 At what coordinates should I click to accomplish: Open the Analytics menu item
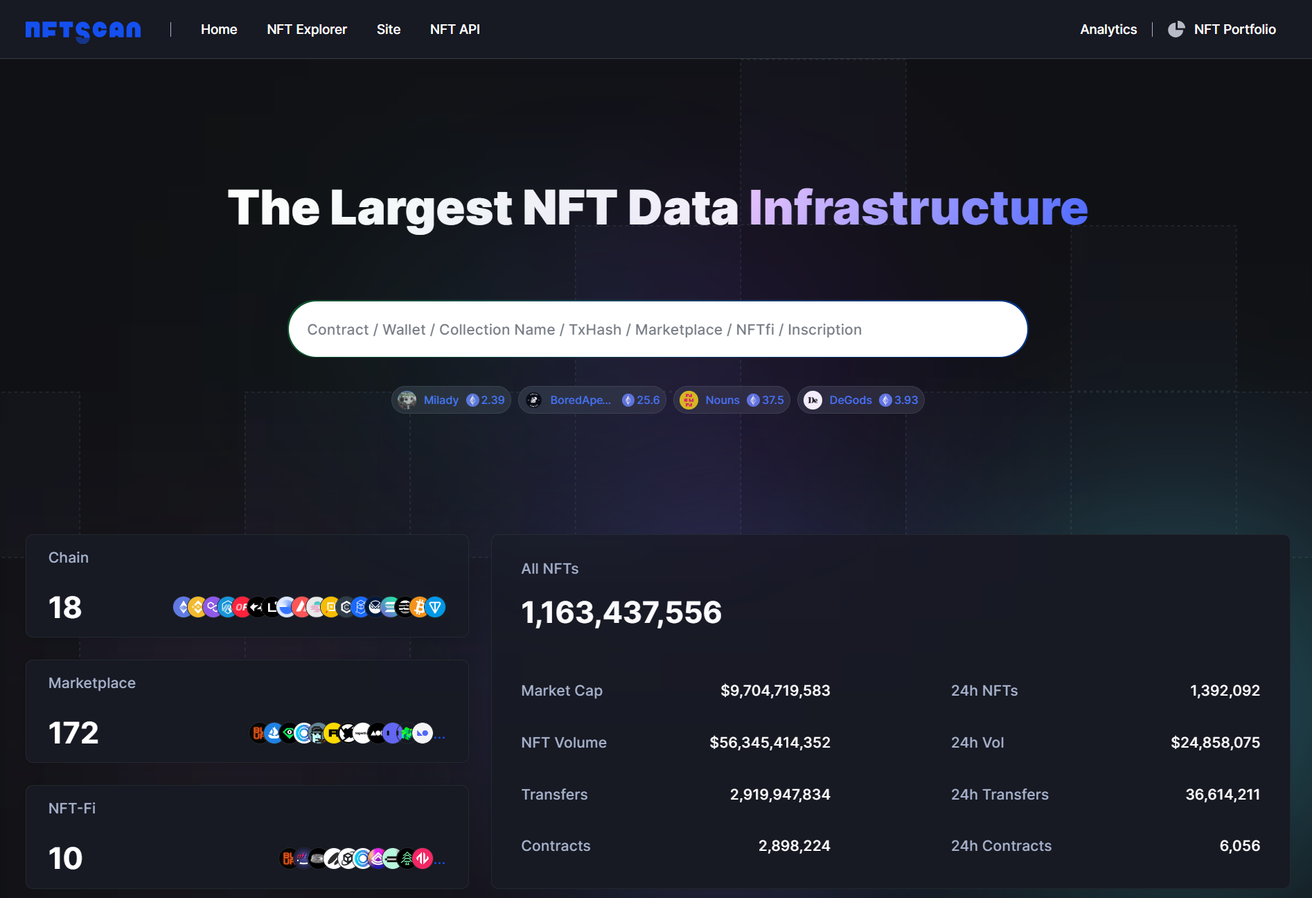tap(1108, 29)
